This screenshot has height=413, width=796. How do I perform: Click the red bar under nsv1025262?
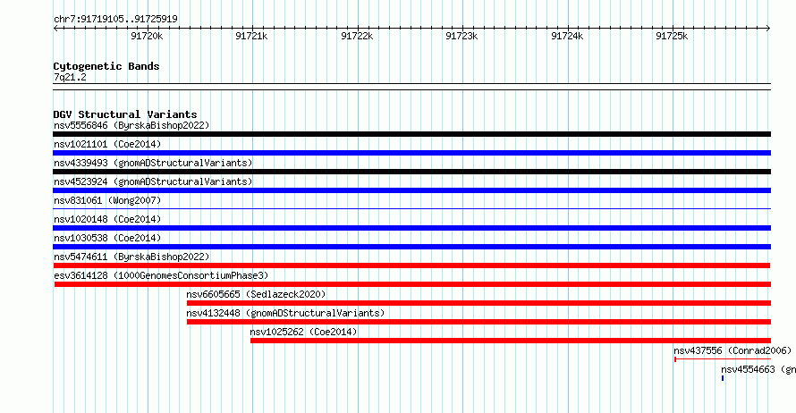[511, 341]
